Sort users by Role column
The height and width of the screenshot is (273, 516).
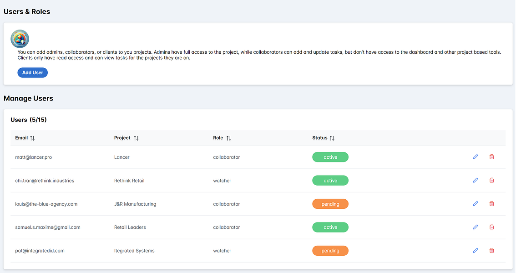pos(229,138)
